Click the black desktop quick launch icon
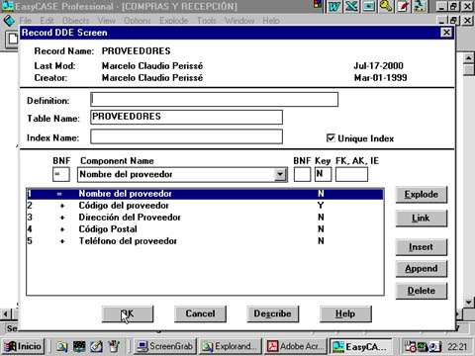The height and width of the screenshot is (356, 475). tap(79, 346)
